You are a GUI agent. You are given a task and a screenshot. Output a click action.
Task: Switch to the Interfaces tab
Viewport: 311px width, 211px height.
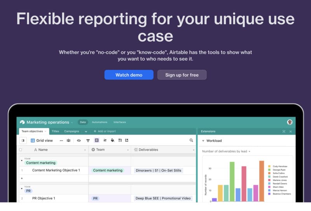[120, 122]
